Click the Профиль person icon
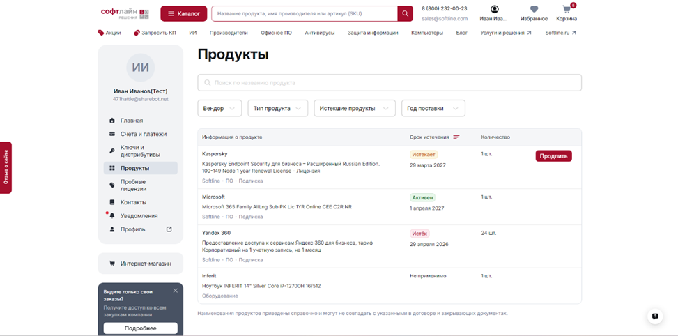The height and width of the screenshot is (336, 678). tap(112, 229)
